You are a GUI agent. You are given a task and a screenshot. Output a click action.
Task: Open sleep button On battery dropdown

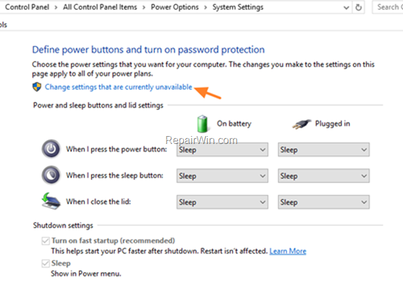pos(222,176)
